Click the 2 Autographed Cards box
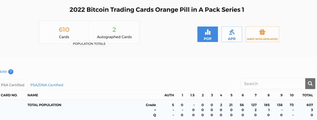 click(x=114, y=32)
